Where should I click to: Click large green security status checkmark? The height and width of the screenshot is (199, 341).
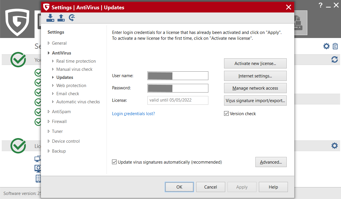(18, 59)
